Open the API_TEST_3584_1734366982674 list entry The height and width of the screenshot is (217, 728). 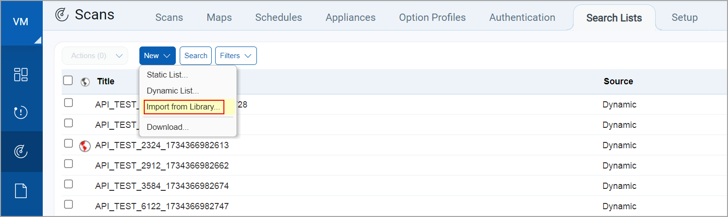(x=162, y=186)
